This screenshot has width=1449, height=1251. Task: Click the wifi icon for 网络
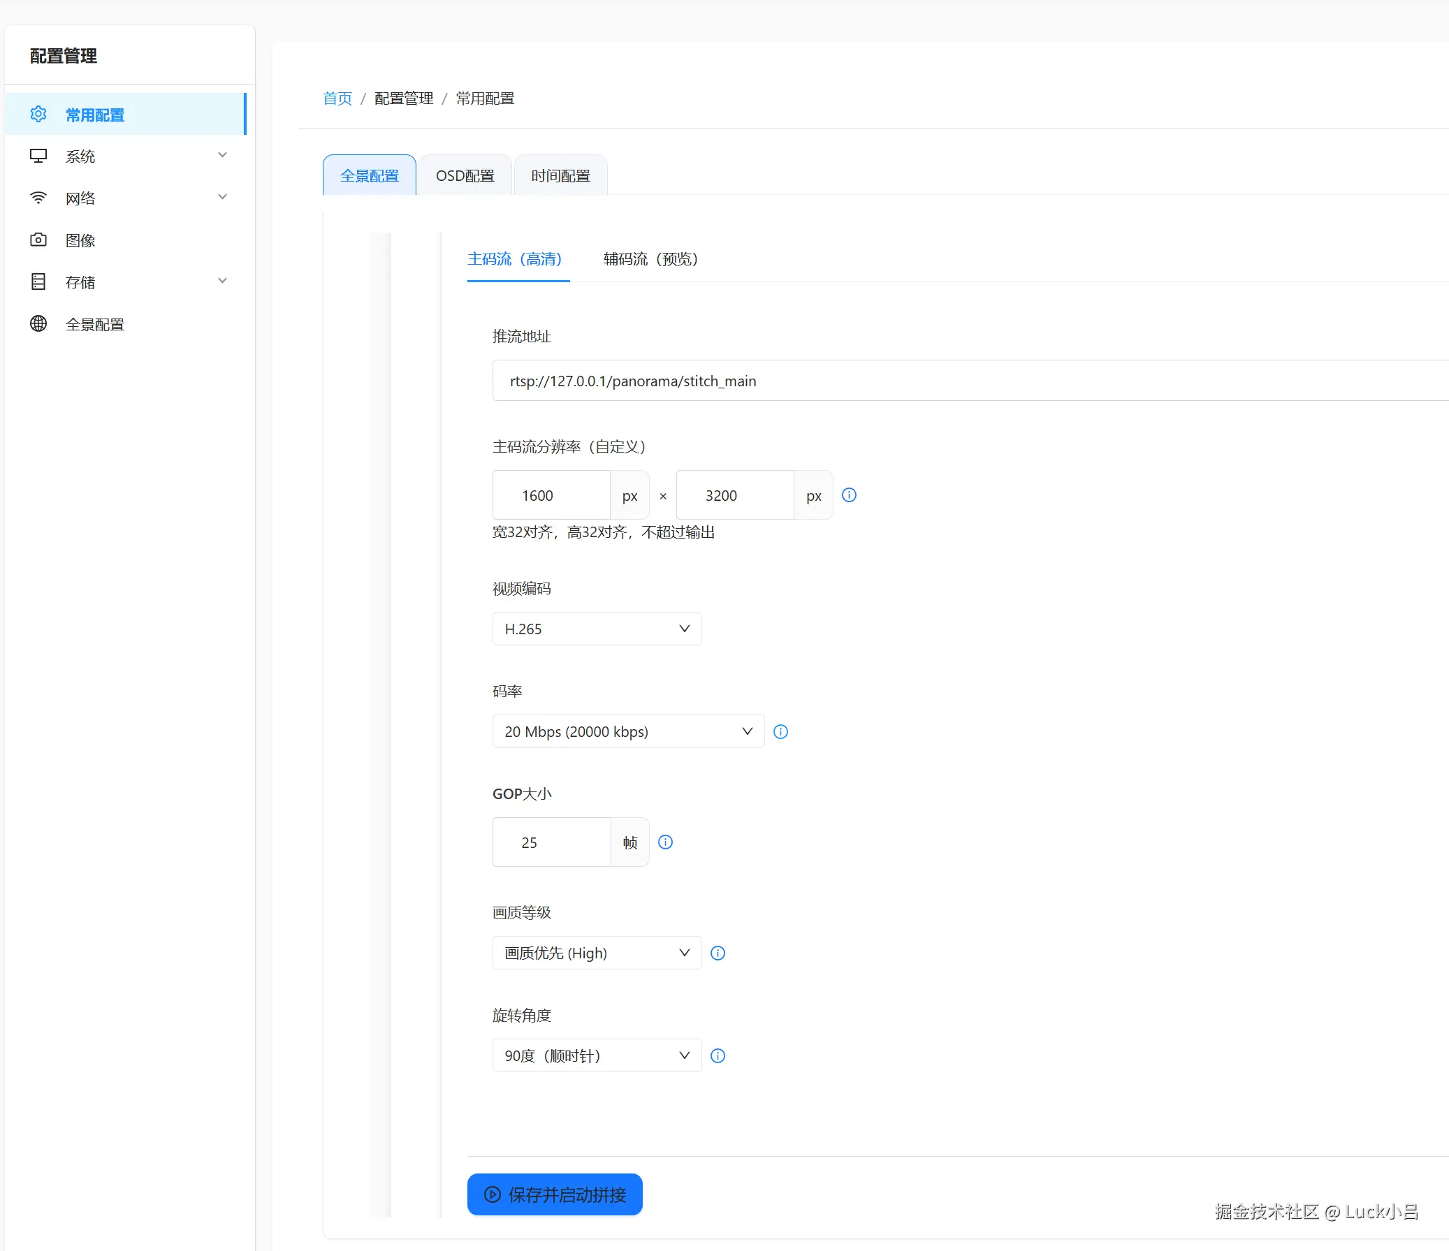38,198
